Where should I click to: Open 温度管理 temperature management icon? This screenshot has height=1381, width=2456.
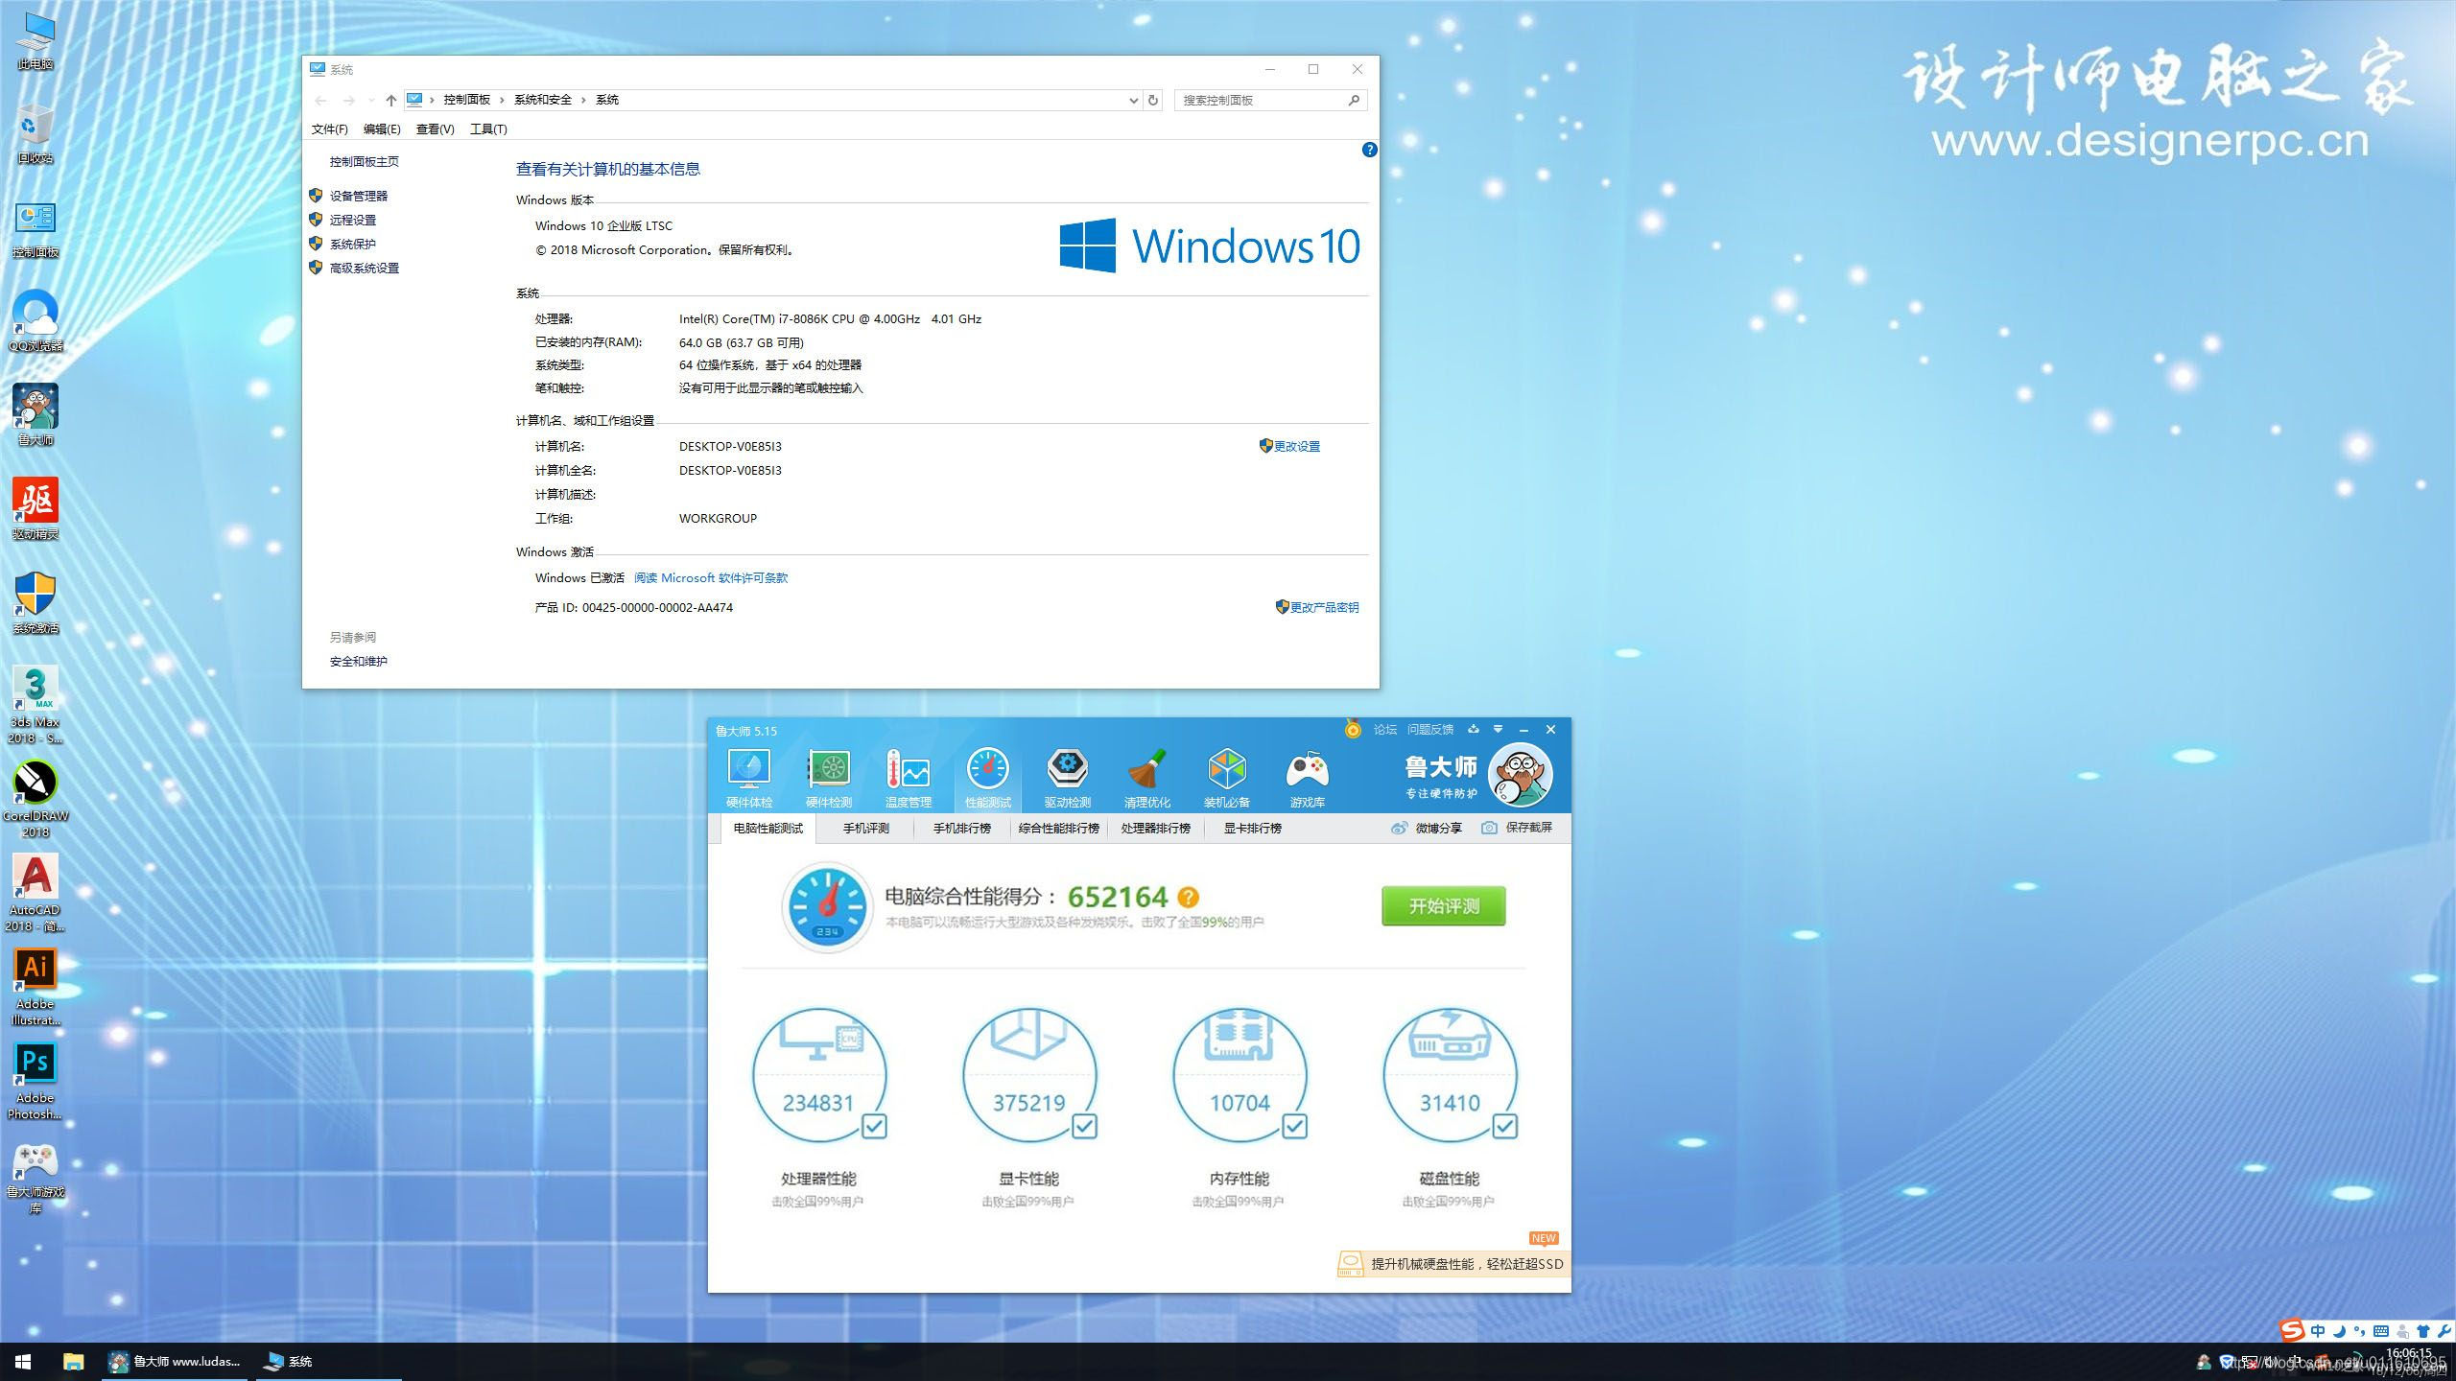[x=908, y=778]
